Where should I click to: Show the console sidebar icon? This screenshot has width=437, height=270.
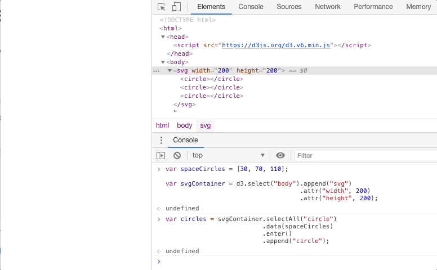(161, 155)
